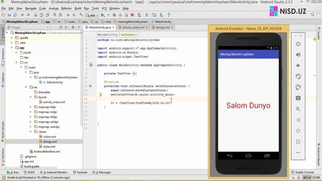
Task: Expand the mipmap-hdpi folder node
Action: pos(31,107)
